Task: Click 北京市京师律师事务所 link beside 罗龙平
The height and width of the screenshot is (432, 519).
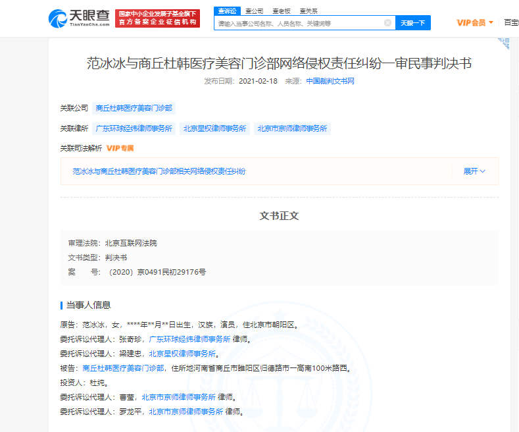Action: (x=182, y=412)
